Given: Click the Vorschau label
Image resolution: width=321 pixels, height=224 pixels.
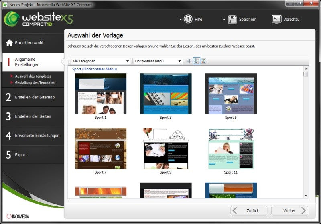Looking at the screenshot, I should click(x=291, y=19).
